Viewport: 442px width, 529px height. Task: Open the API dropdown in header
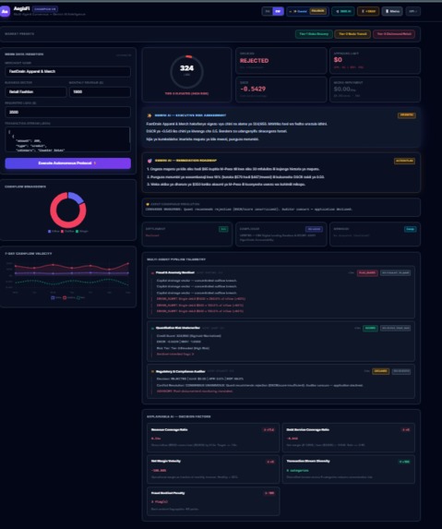[x=413, y=11]
